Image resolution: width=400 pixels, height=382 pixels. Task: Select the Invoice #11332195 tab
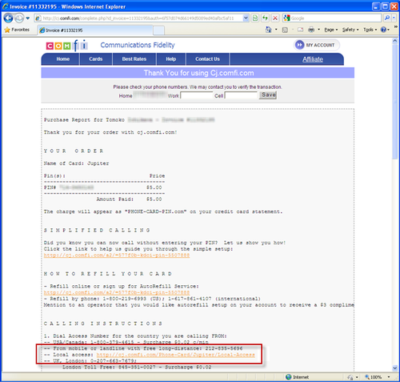(x=94, y=30)
